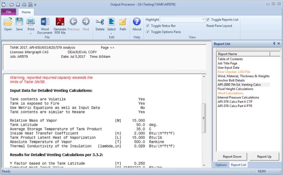Viewport: 283px width, 175px height.
Task: Click the New document quick access icon
Action: click(x=4, y=5)
